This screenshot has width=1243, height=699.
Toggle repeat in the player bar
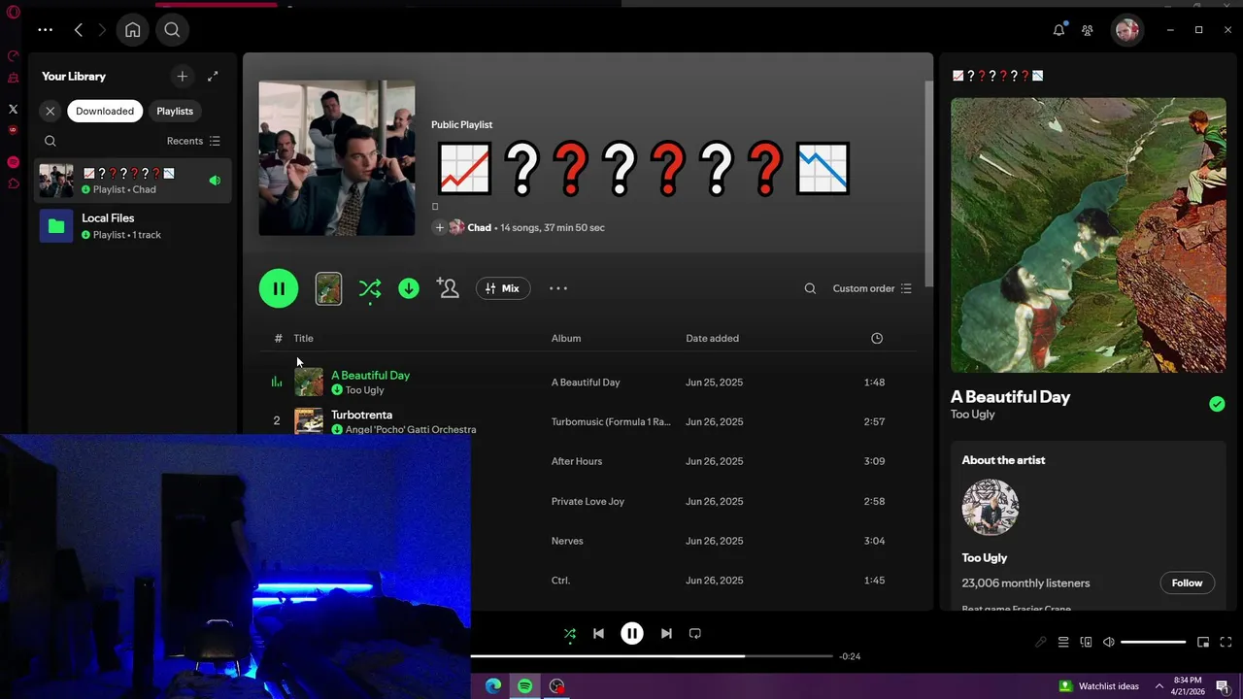coord(695,634)
